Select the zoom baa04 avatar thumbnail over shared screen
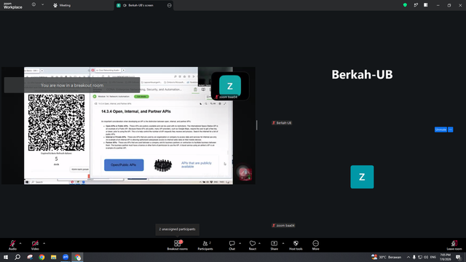Screen dimensions: 466x262 [230, 86]
